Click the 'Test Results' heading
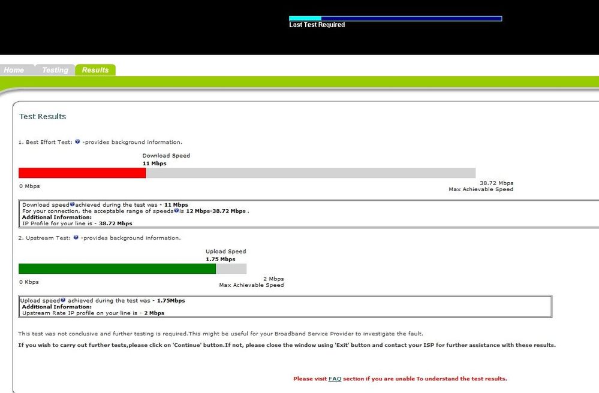599x393 pixels. tap(43, 116)
